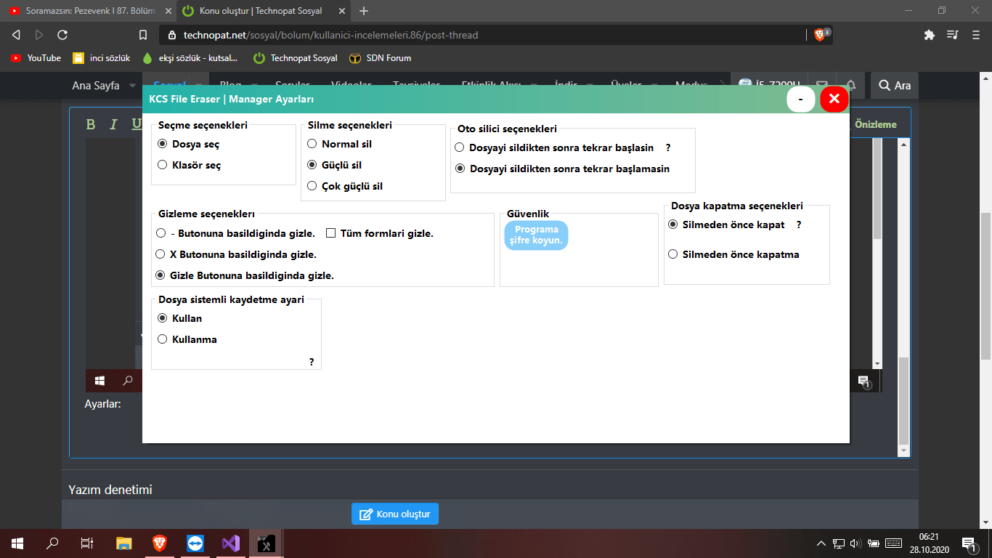
Task: Open the Windows notification center
Action: pyautogui.click(x=968, y=543)
